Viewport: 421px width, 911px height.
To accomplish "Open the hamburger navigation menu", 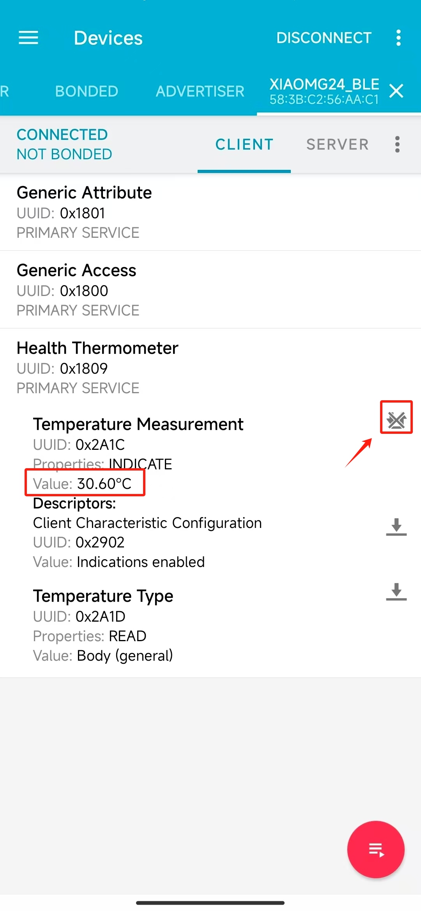I will click(28, 38).
